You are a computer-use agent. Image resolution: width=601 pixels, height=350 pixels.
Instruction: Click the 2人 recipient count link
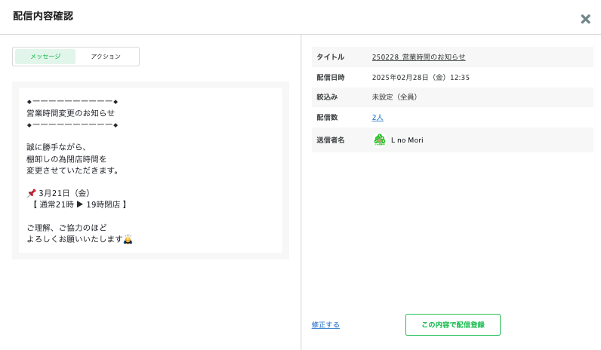tap(378, 118)
